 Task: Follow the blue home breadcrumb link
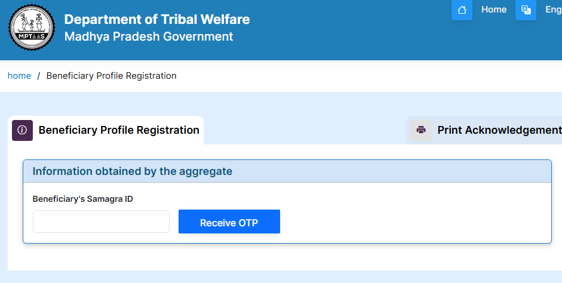pyautogui.click(x=19, y=76)
